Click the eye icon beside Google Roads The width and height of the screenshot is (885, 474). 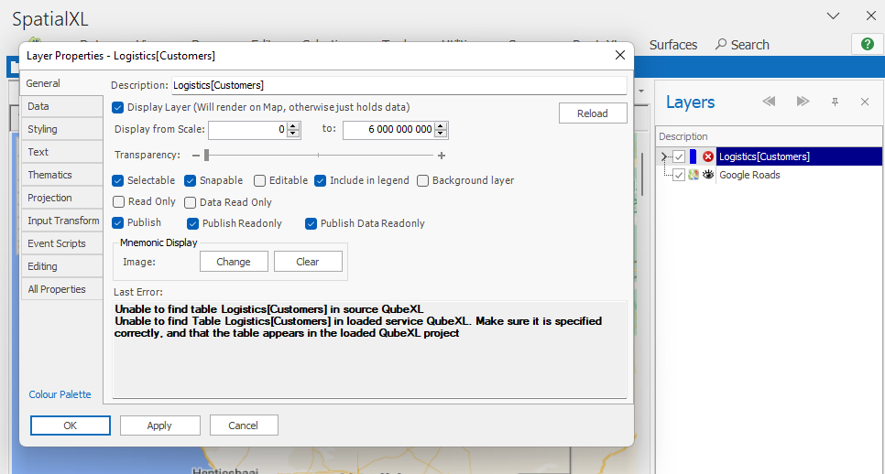708,175
